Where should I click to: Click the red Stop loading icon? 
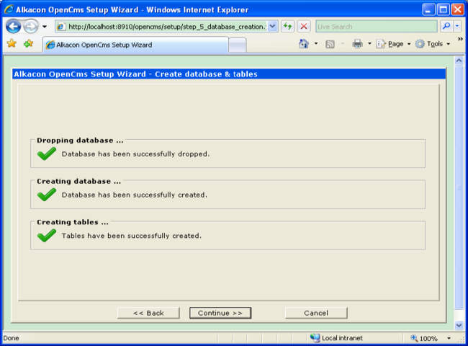(304, 27)
